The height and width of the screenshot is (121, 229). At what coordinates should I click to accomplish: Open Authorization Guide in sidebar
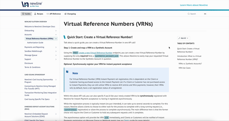[x=35, y=42]
